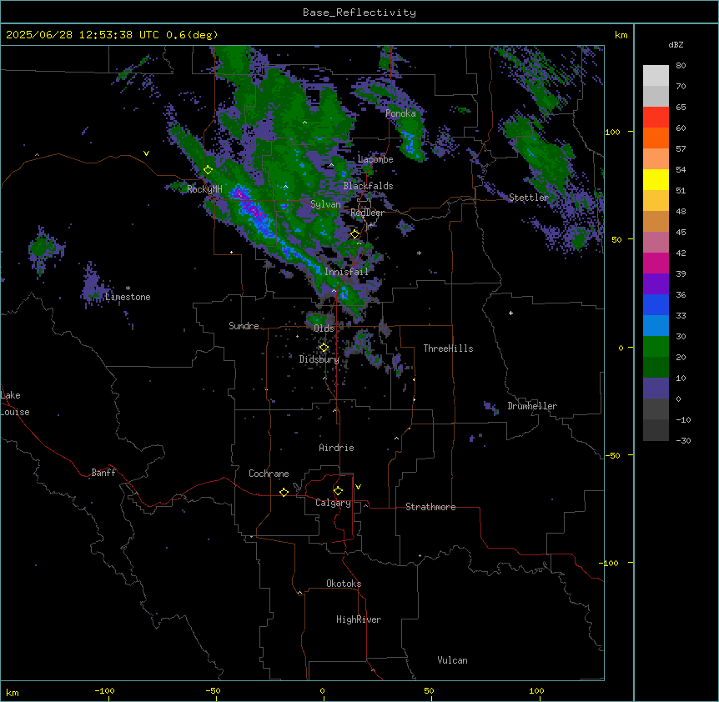Viewport: 719px width, 702px height.
Task: Click the Limestone label
Action: point(128,297)
